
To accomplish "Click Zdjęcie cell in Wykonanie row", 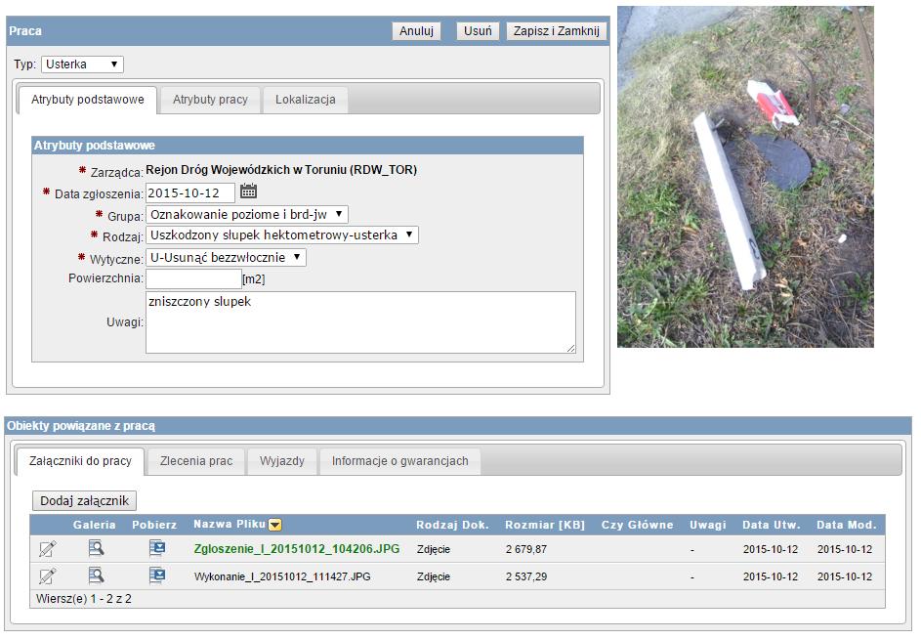I will tap(434, 576).
